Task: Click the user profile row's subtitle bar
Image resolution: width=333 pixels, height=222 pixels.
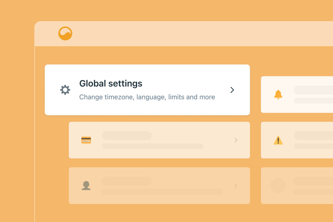Action: [x=162, y=191]
